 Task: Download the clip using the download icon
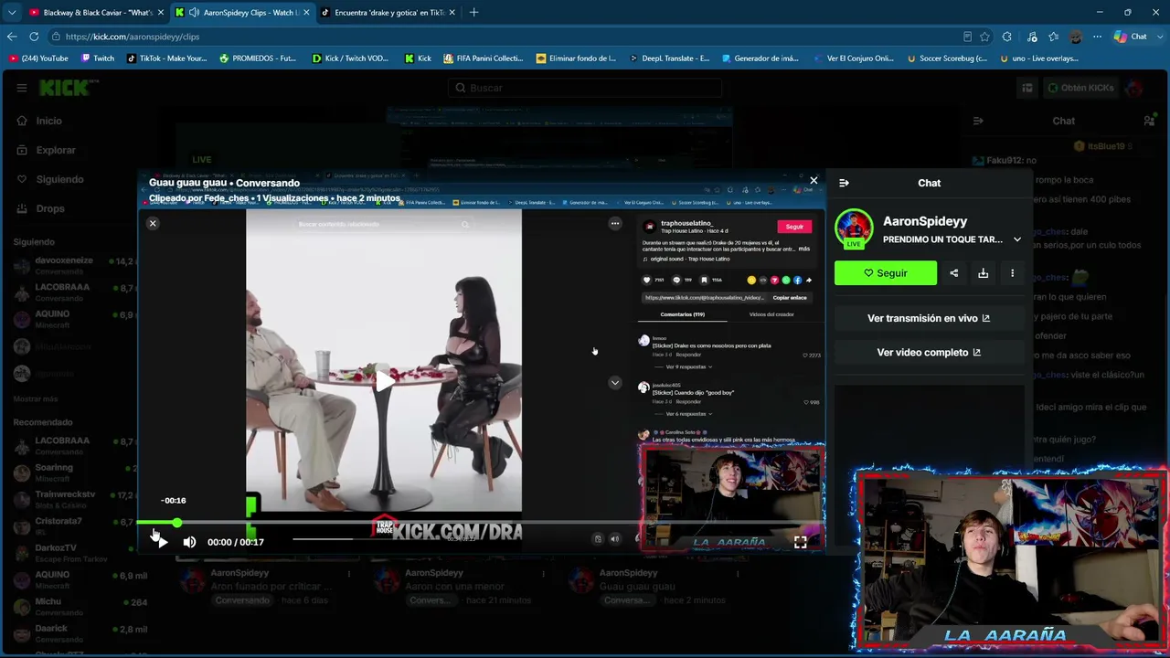coord(983,273)
